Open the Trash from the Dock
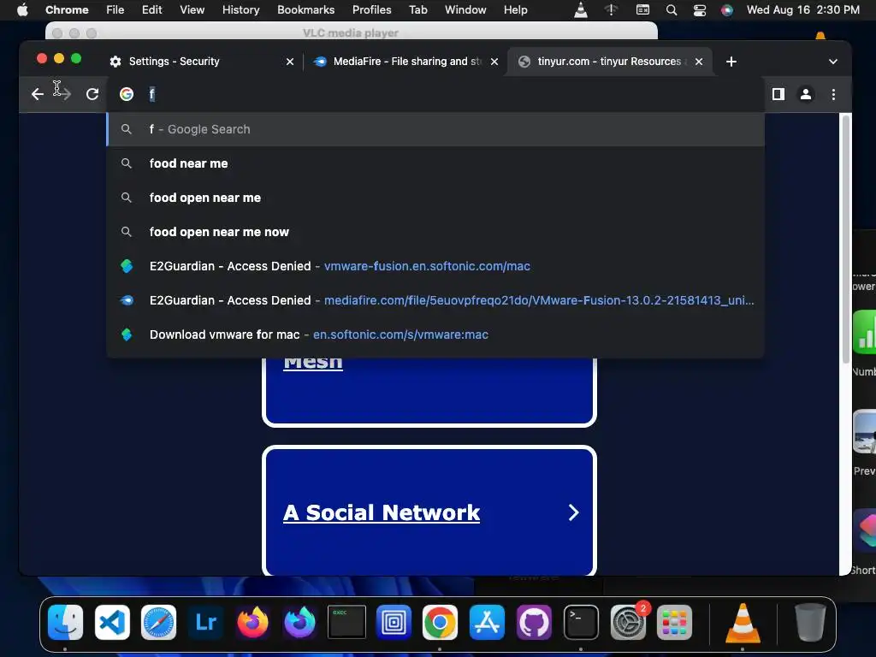The image size is (876, 657). pyautogui.click(x=810, y=622)
